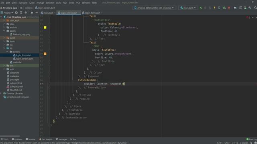257x144 pixels.
Task: Go to previous highlighted error arrow
Action: [253, 17]
